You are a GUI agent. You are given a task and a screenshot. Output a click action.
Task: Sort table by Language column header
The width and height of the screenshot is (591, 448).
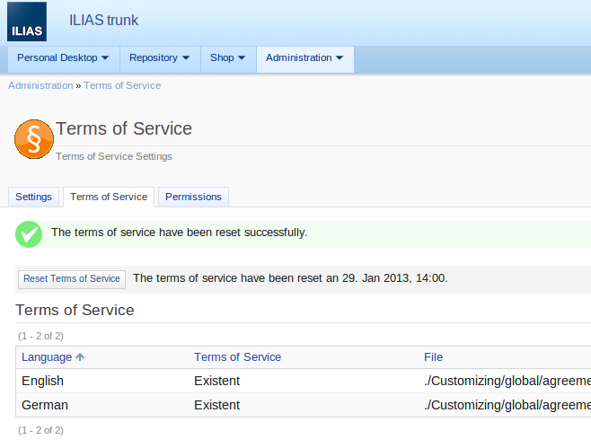click(x=47, y=357)
